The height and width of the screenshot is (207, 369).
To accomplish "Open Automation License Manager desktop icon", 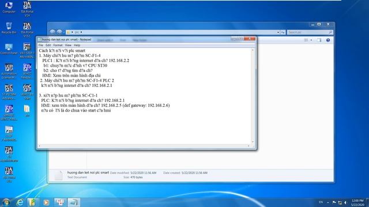I will 9,71.
